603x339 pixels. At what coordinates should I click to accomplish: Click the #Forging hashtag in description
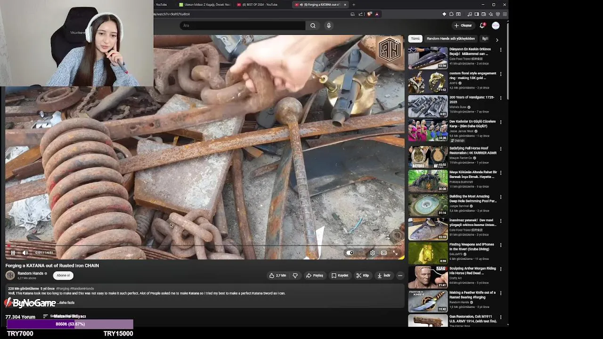[x=62, y=289]
